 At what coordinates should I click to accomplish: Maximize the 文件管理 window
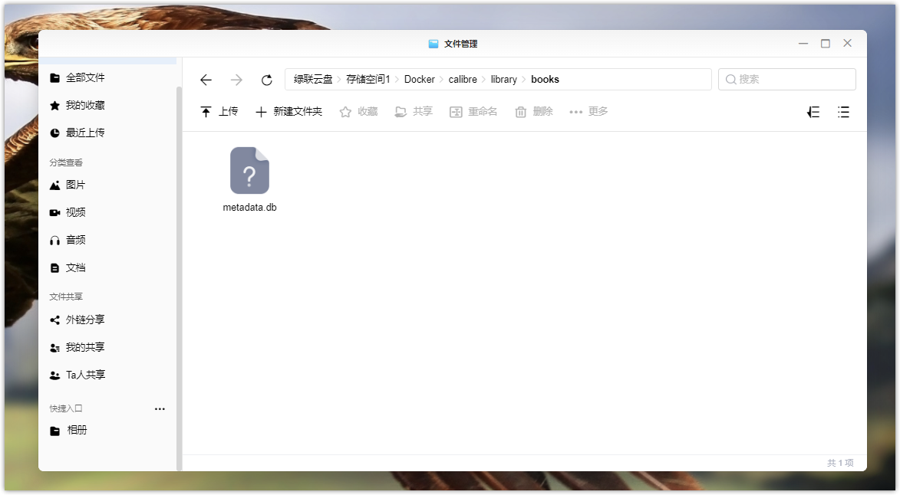[x=826, y=44]
